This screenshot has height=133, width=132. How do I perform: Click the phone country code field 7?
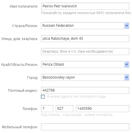click(47, 109)
